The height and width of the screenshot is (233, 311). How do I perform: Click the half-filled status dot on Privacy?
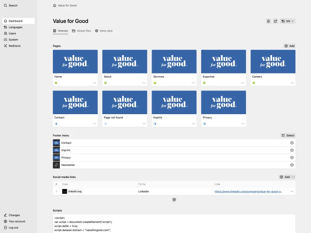204,123
